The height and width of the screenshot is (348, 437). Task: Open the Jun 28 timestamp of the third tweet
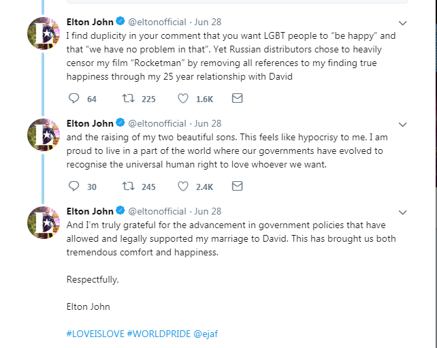[208, 211]
